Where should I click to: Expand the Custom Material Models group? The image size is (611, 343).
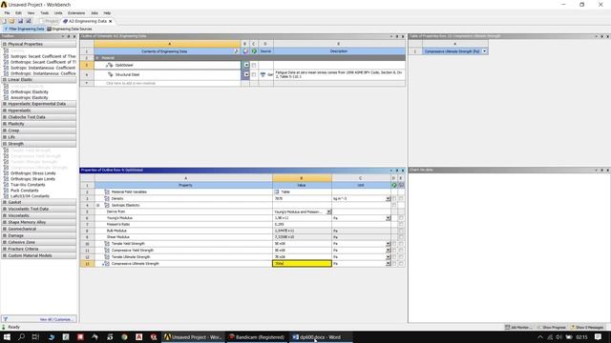(x=5, y=255)
